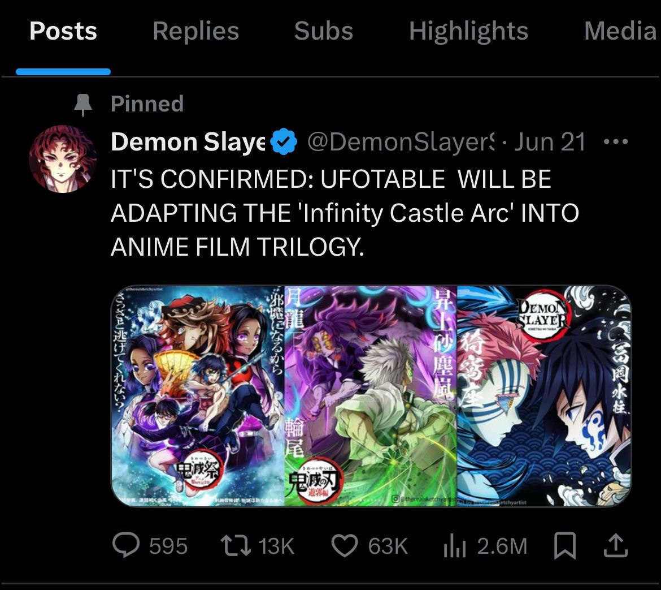Switch to the Replies tab
The height and width of the screenshot is (590, 661).
195,32
